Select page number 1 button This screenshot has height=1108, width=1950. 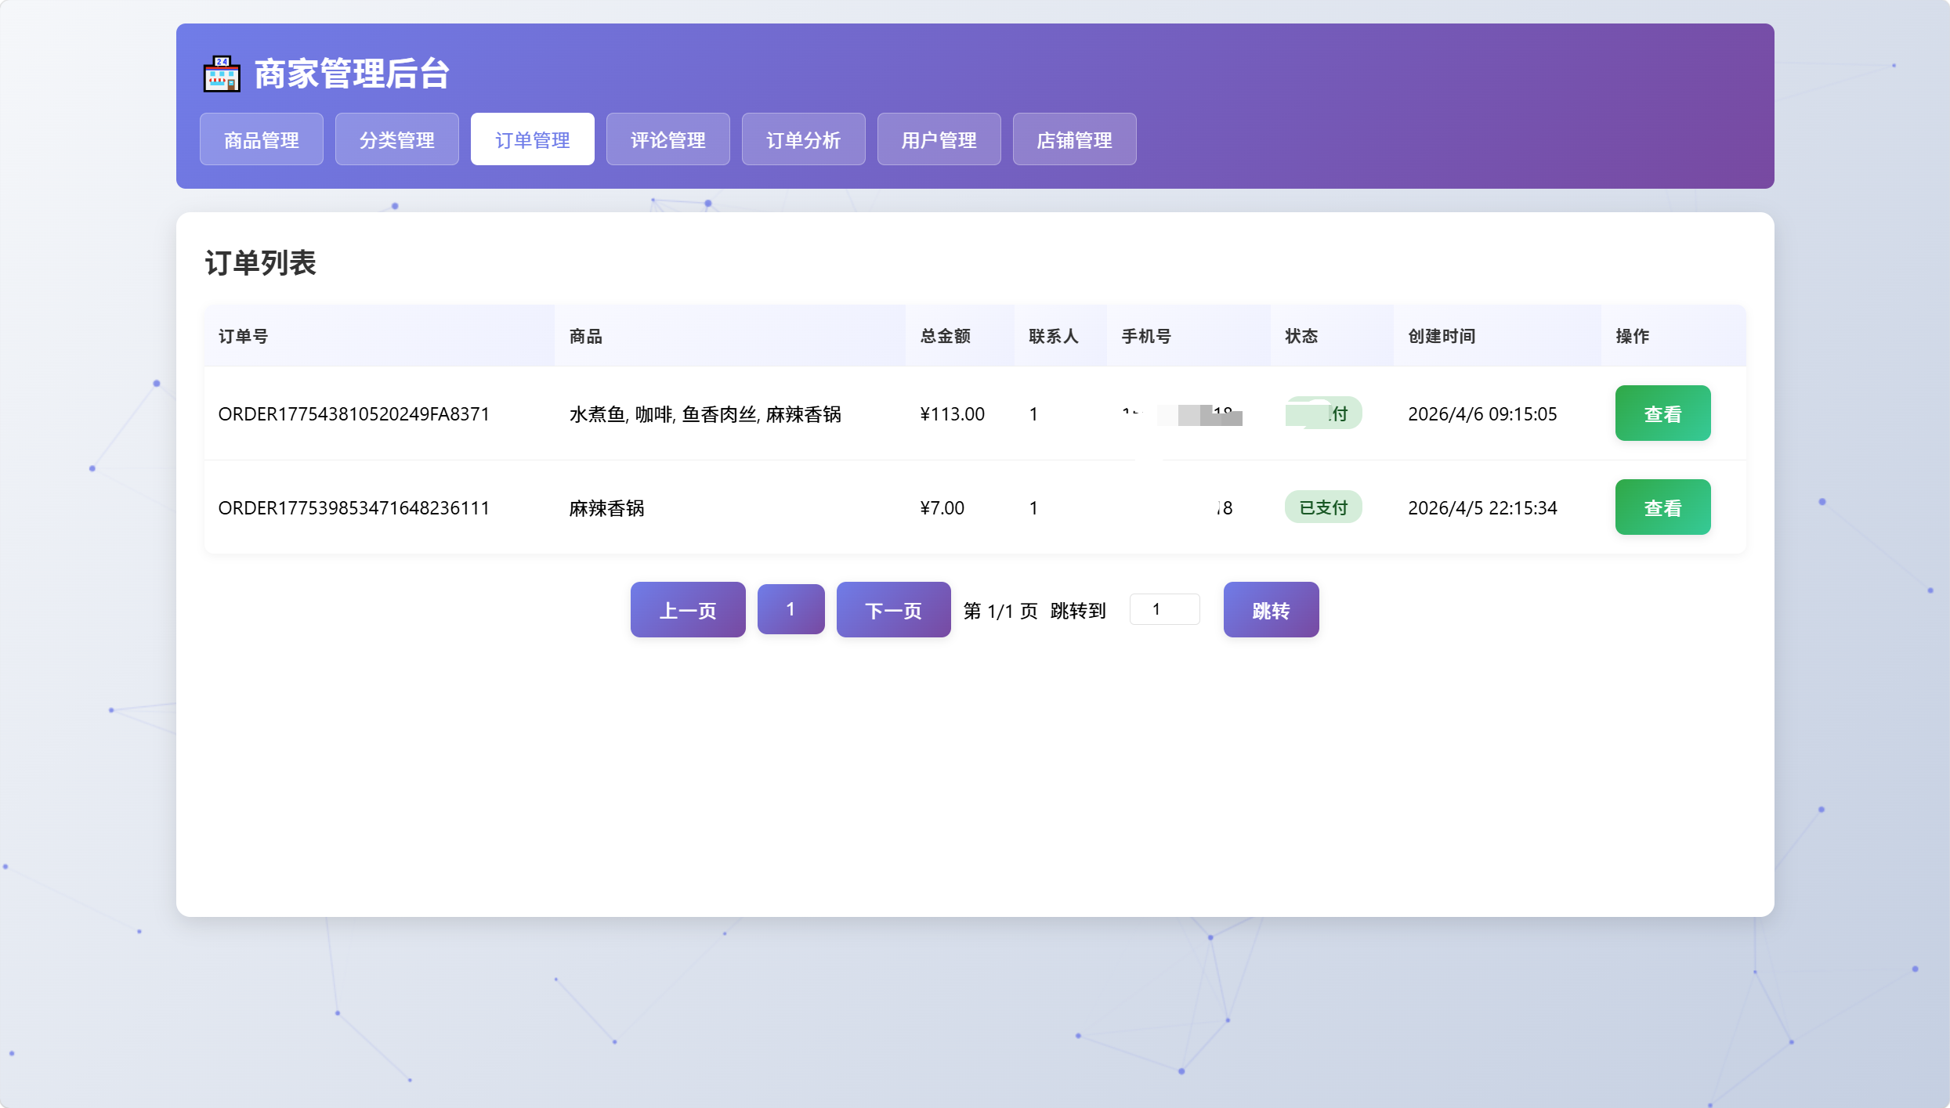(x=790, y=609)
